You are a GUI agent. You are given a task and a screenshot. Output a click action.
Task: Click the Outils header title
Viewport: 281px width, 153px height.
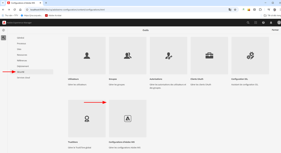[x=145, y=30]
